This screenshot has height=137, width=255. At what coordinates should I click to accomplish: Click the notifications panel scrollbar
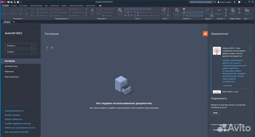click(x=250, y=48)
